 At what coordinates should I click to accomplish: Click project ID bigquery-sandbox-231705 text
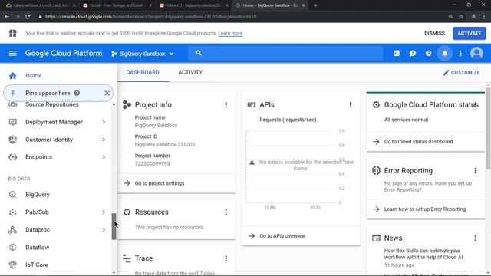[x=165, y=145]
